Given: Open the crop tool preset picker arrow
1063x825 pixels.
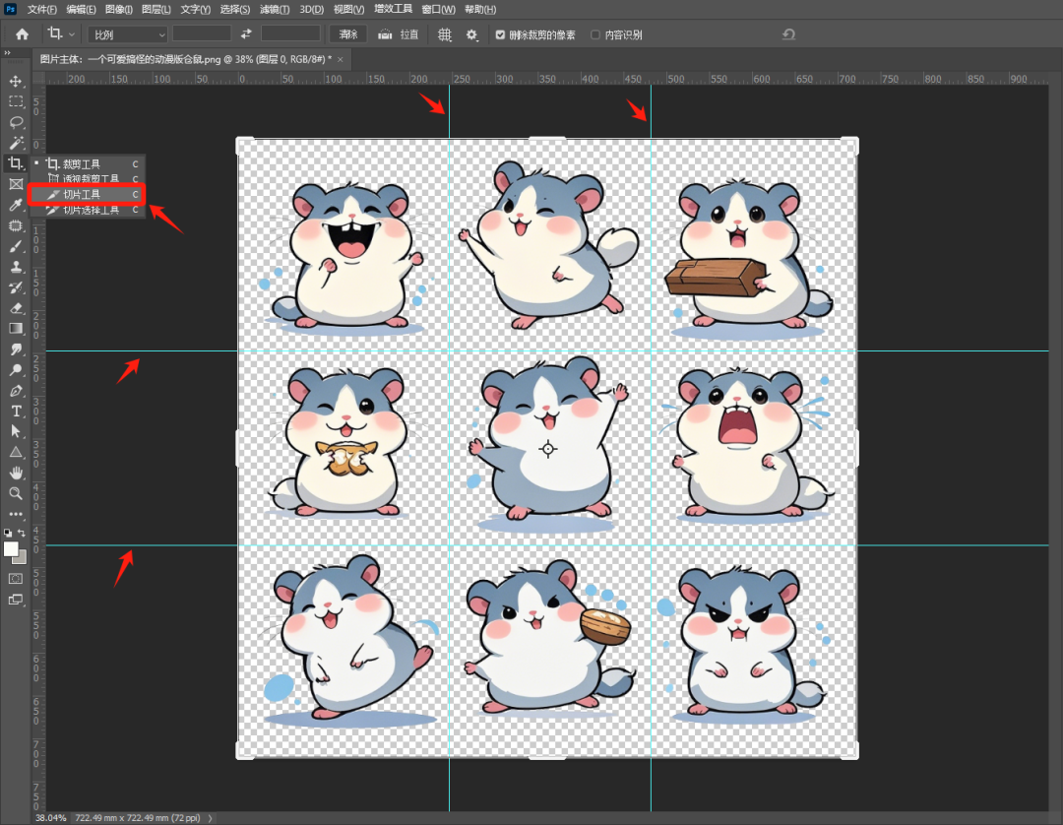Looking at the screenshot, I should pos(74,33).
